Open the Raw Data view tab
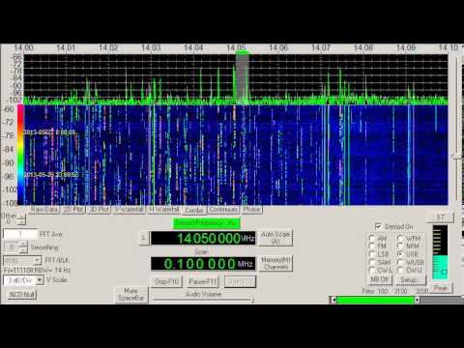This screenshot has height=348, width=464. [x=44, y=210]
